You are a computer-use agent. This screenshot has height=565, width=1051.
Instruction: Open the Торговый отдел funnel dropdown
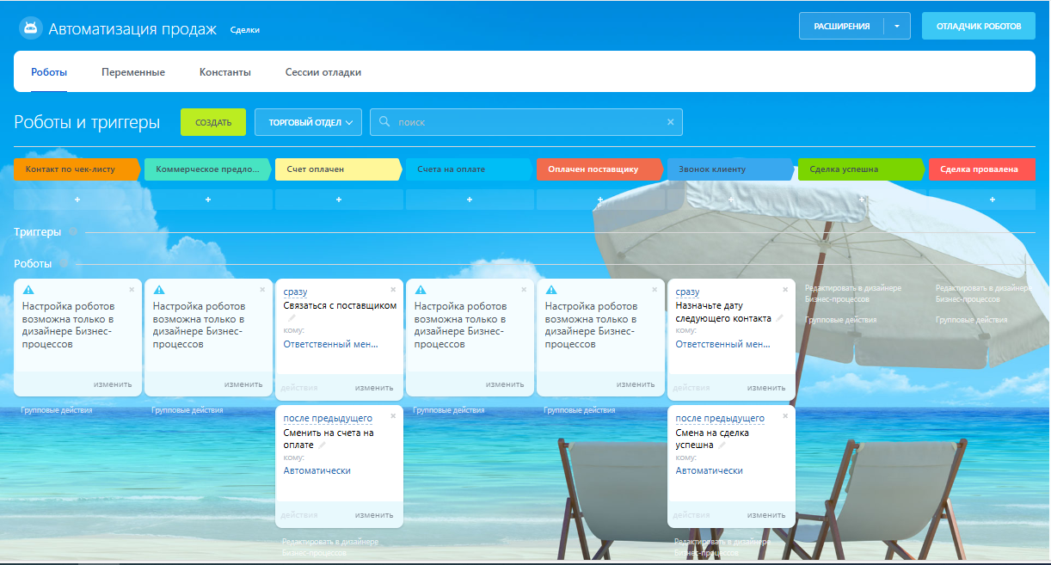click(308, 122)
